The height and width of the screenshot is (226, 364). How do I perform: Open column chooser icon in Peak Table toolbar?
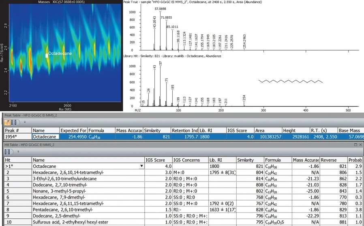[14, 122]
